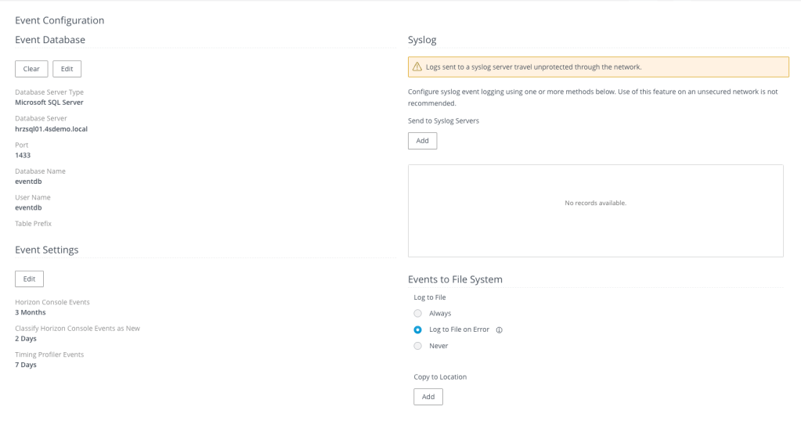Click the 7 Days Timing Profiler Events value

pos(26,365)
